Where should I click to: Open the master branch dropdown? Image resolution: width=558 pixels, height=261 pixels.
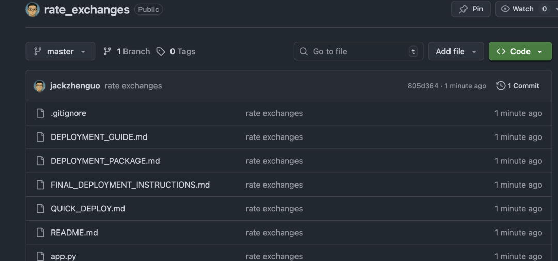(x=60, y=51)
